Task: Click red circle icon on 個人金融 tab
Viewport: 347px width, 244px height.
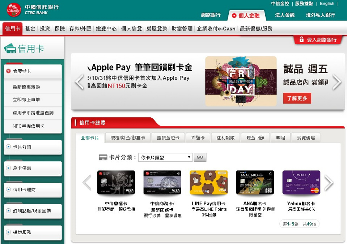Action: [234, 16]
